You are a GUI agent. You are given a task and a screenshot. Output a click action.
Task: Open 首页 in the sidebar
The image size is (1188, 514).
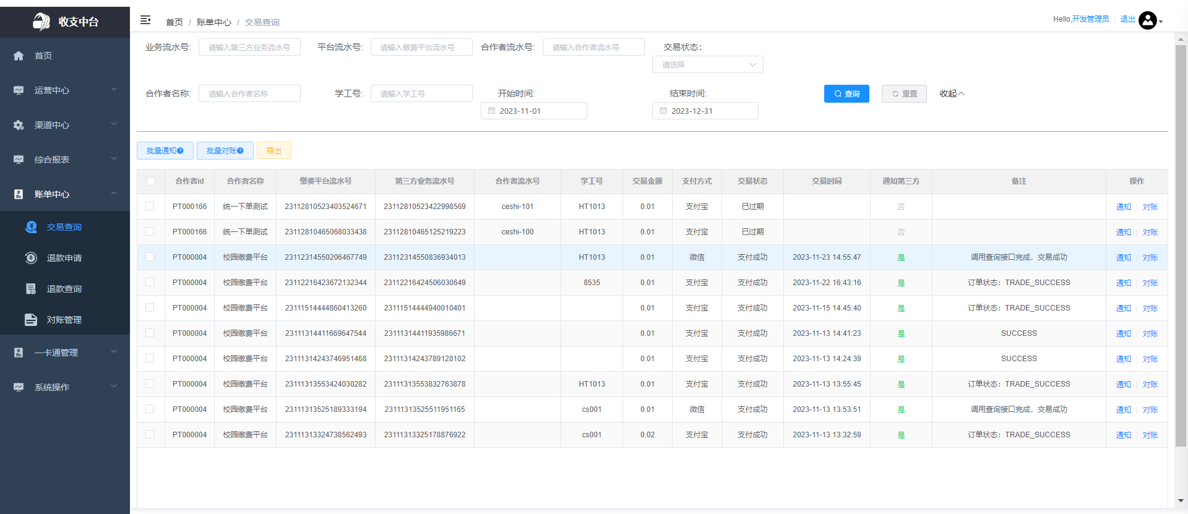65,56
